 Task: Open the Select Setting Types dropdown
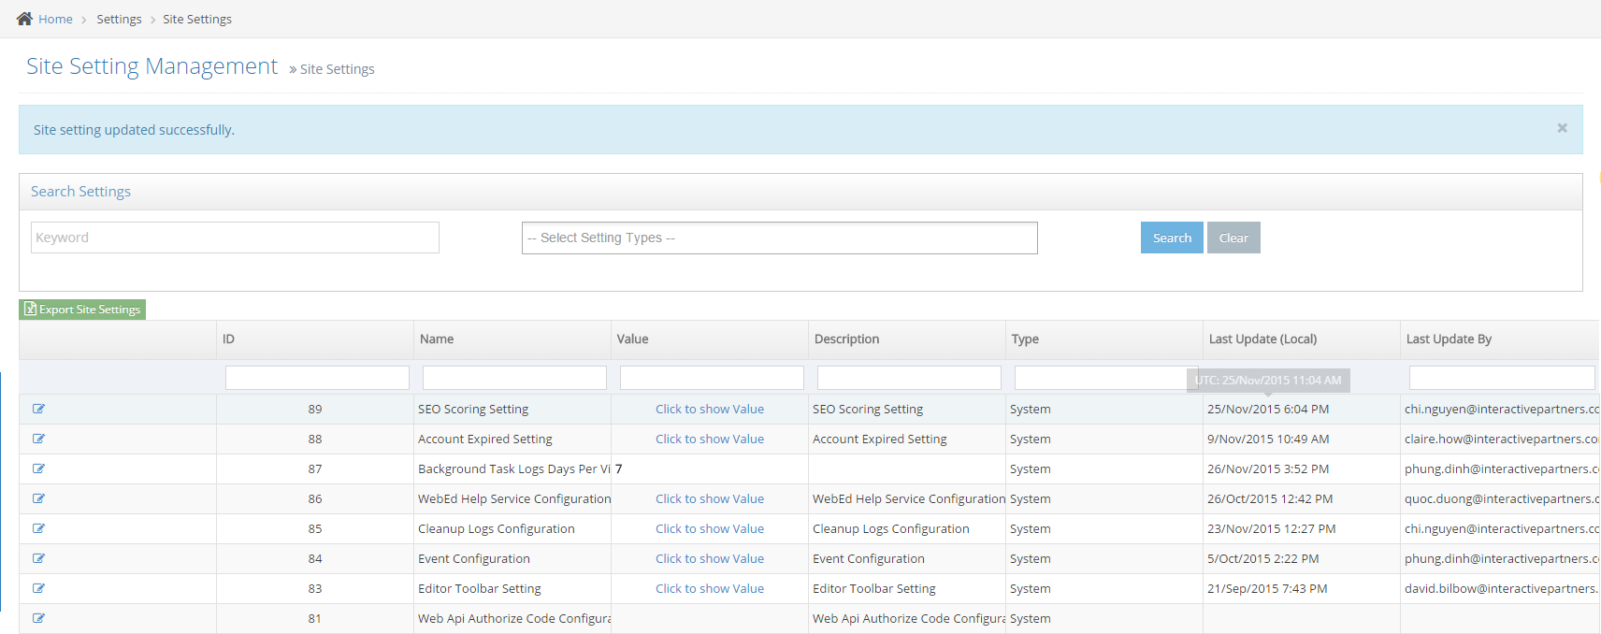click(779, 238)
